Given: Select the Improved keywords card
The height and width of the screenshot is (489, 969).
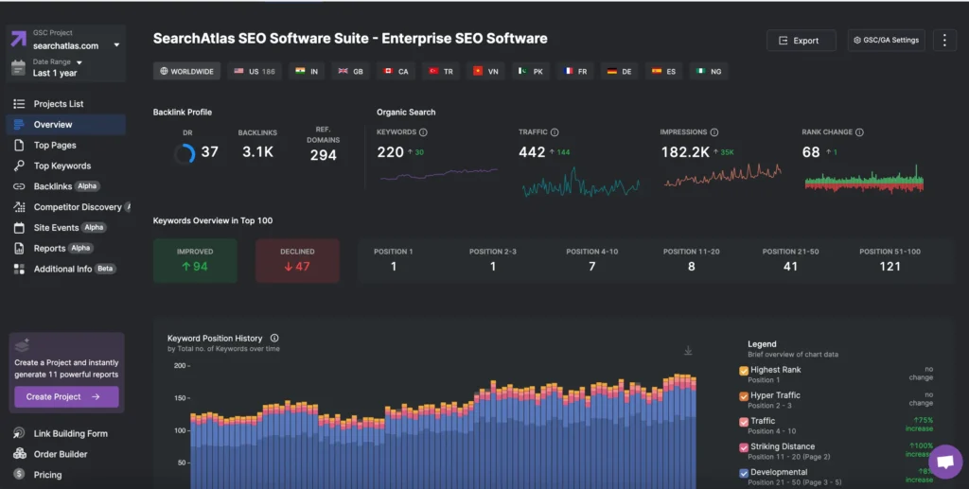Looking at the screenshot, I should click(x=195, y=260).
